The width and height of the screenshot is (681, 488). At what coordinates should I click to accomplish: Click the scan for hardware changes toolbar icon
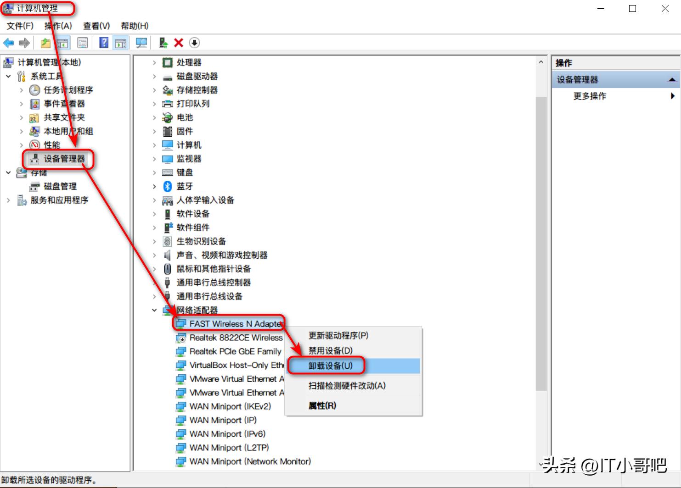pyautogui.click(x=141, y=43)
